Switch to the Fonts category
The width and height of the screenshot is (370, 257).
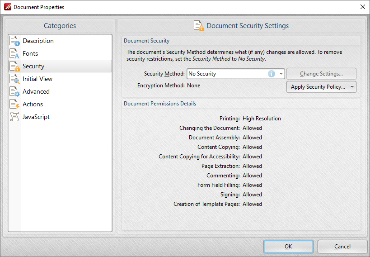click(60, 54)
